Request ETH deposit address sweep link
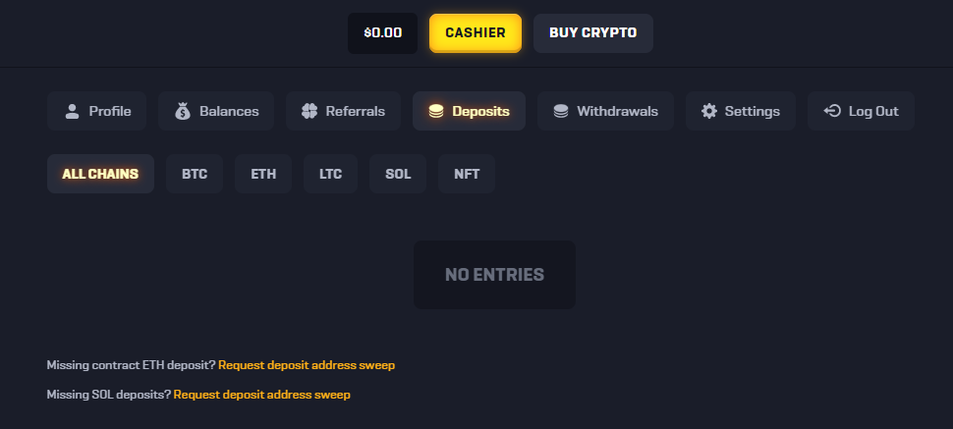The image size is (953, 429). coord(307,365)
